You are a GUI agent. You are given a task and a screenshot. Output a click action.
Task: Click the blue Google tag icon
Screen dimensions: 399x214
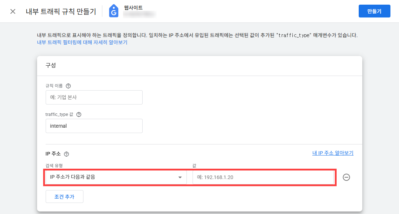(114, 11)
